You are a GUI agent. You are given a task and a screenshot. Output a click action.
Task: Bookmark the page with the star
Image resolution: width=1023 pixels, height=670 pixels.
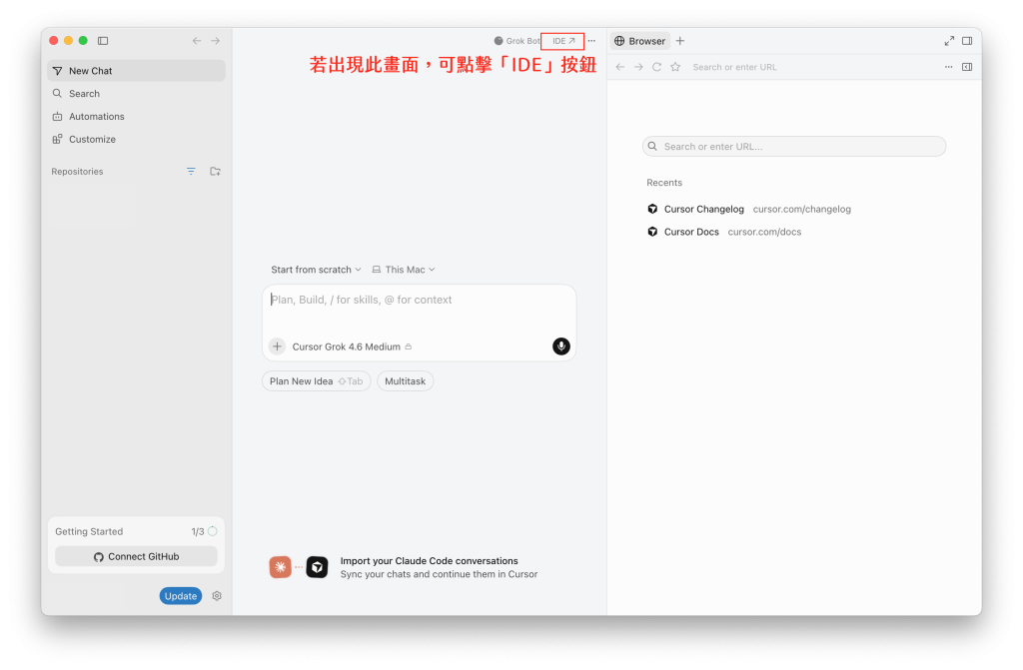(x=675, y=67)
